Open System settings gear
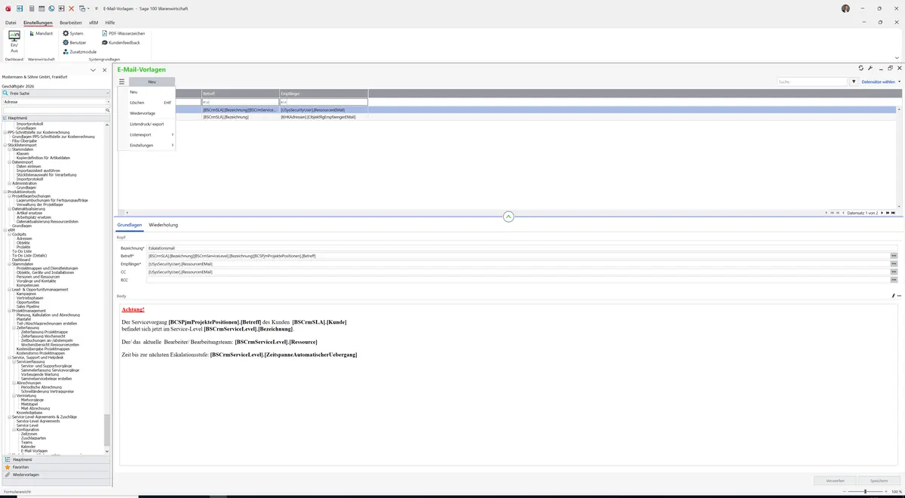The image size is (905, 498). pyautogui.click(x=73, y=33)
